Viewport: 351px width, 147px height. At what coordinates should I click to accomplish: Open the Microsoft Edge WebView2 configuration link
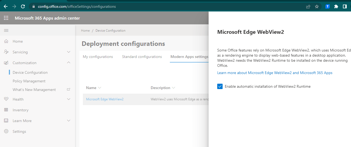(105, 99)
